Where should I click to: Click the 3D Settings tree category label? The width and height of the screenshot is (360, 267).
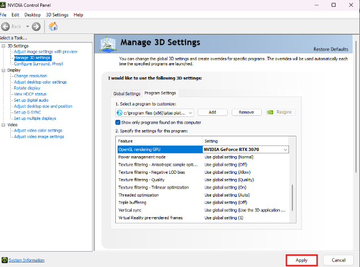coord(18,46)
